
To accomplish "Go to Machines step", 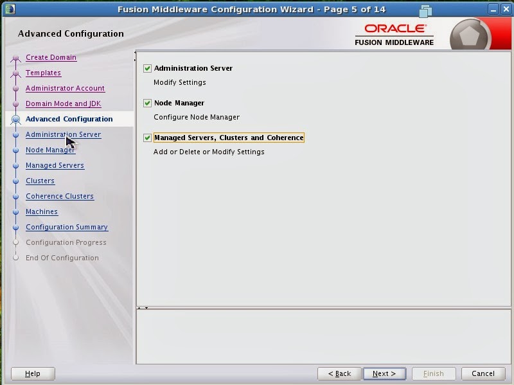I will coord(42,211).
